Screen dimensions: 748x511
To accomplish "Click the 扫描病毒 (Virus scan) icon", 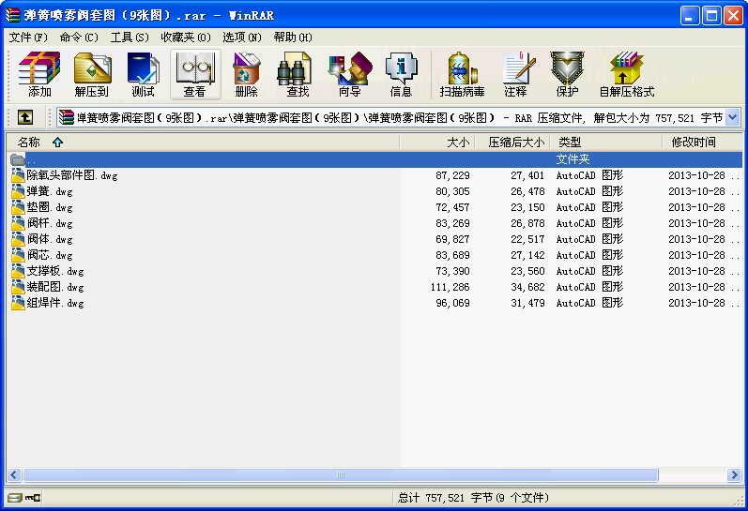I will (x=462, y=76).
